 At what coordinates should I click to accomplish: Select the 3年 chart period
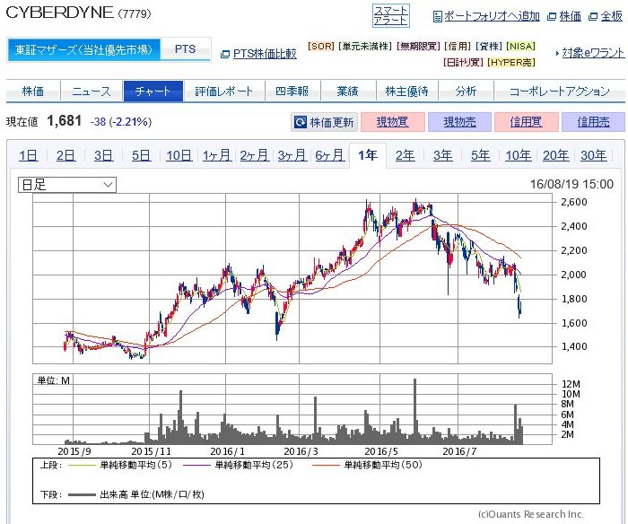pyautogui.click(x=443, y=155)
